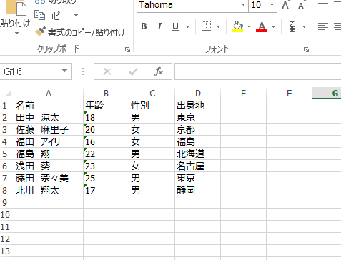This screenshot has height=260, width=341.
Task: Open the Clipboard (クリップボード) dialog launcher
Action: pyautogui.click(x=127, y=49)
